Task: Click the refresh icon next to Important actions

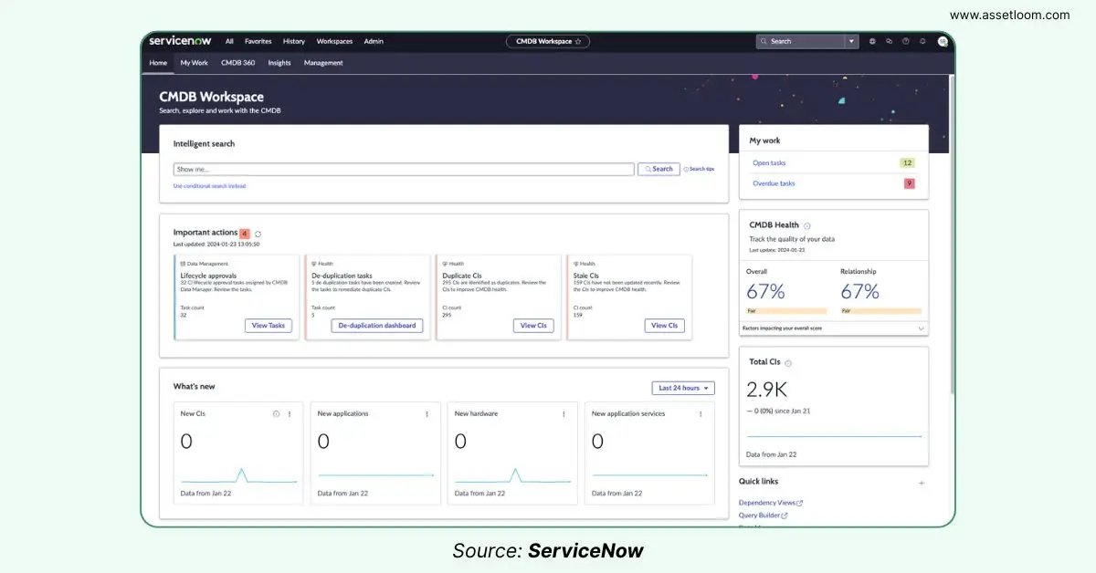Action: click(258, 233)
